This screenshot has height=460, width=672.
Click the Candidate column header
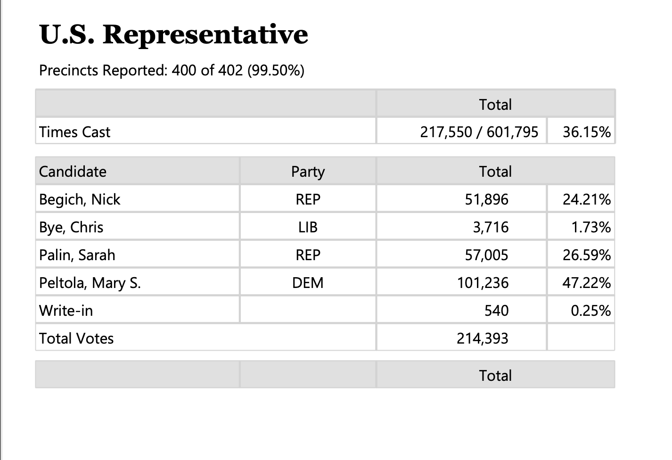tap(137, 171)
